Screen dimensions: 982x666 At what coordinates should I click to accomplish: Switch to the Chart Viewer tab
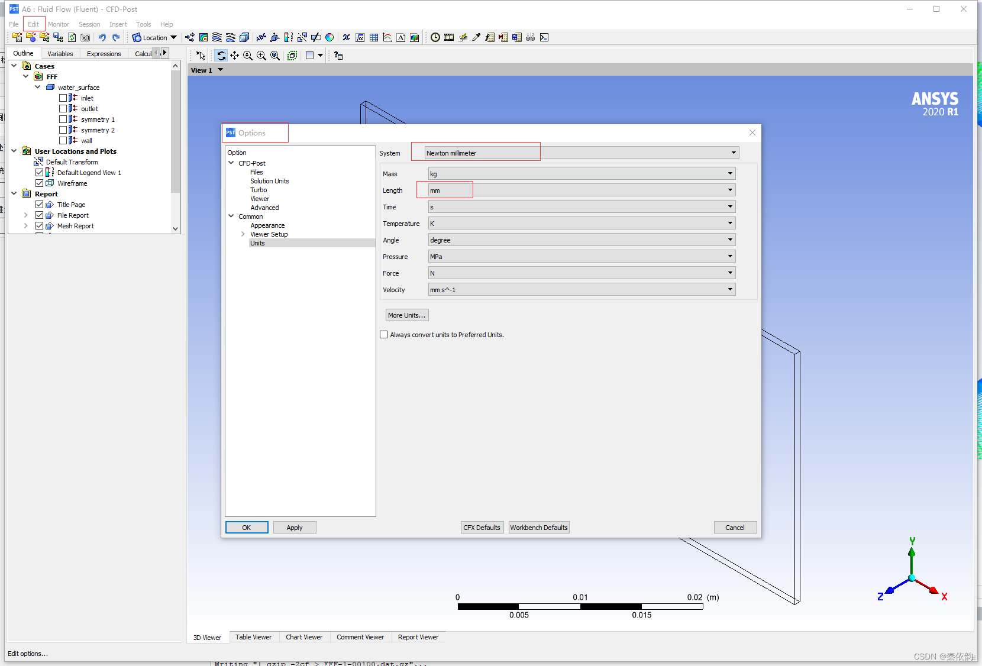coord(304,637)
